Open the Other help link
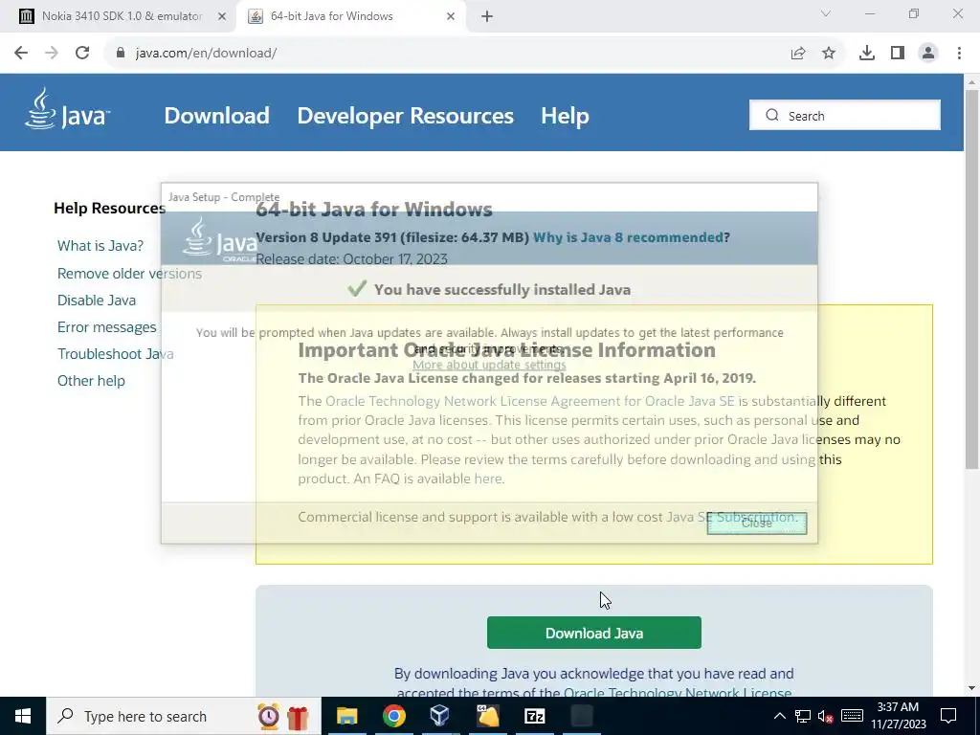Image resolution: width=980 pixels, height=735 pixels. [91, 381]
